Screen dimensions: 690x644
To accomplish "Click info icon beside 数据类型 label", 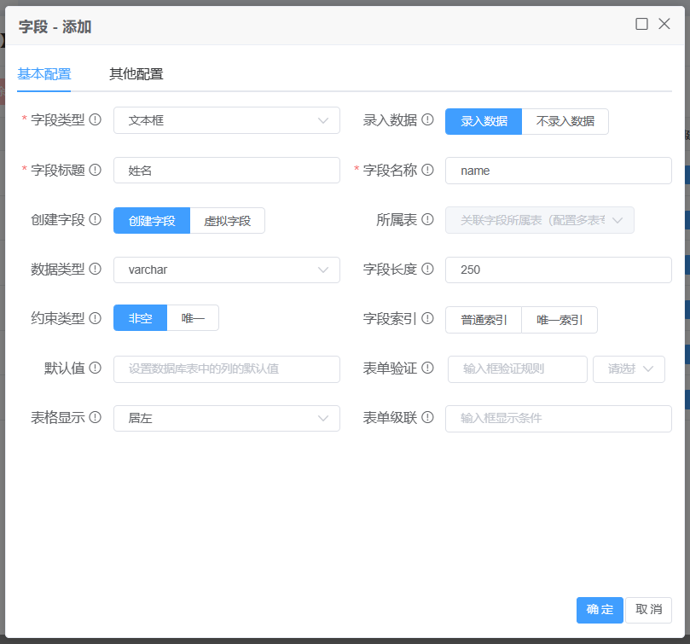I will (96, 270).
